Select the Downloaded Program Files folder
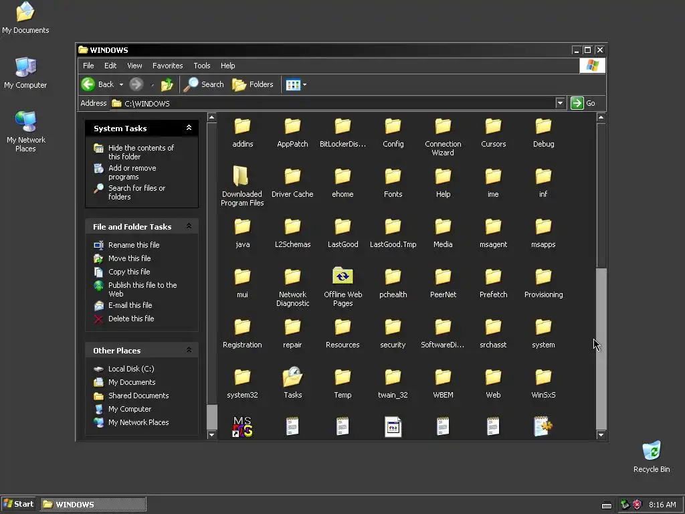The height and width of the screenshot is (514, 685). 242,186
